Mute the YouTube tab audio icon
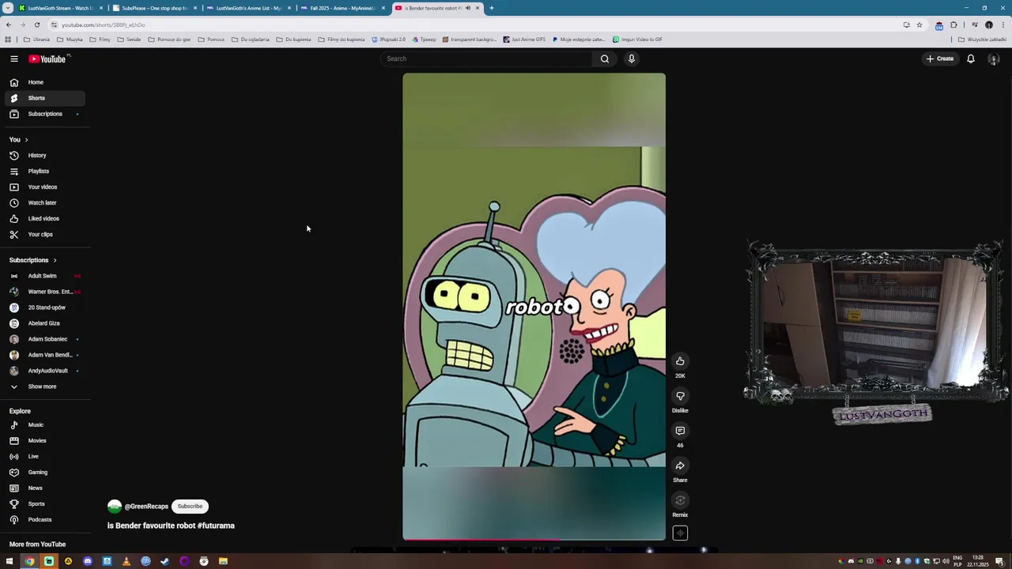 (467, 8)
